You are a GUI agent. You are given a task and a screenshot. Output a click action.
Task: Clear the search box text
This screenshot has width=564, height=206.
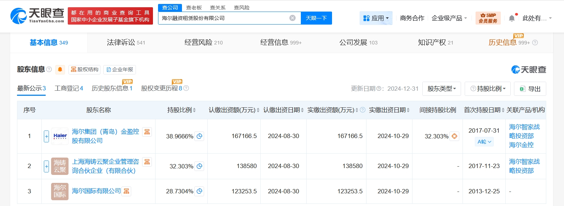[293, 18]
